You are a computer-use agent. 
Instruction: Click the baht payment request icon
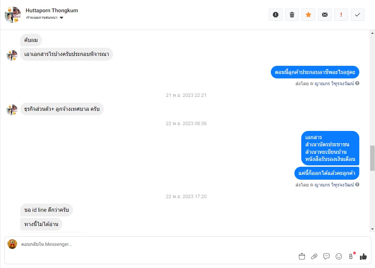(x=351, y=256)
